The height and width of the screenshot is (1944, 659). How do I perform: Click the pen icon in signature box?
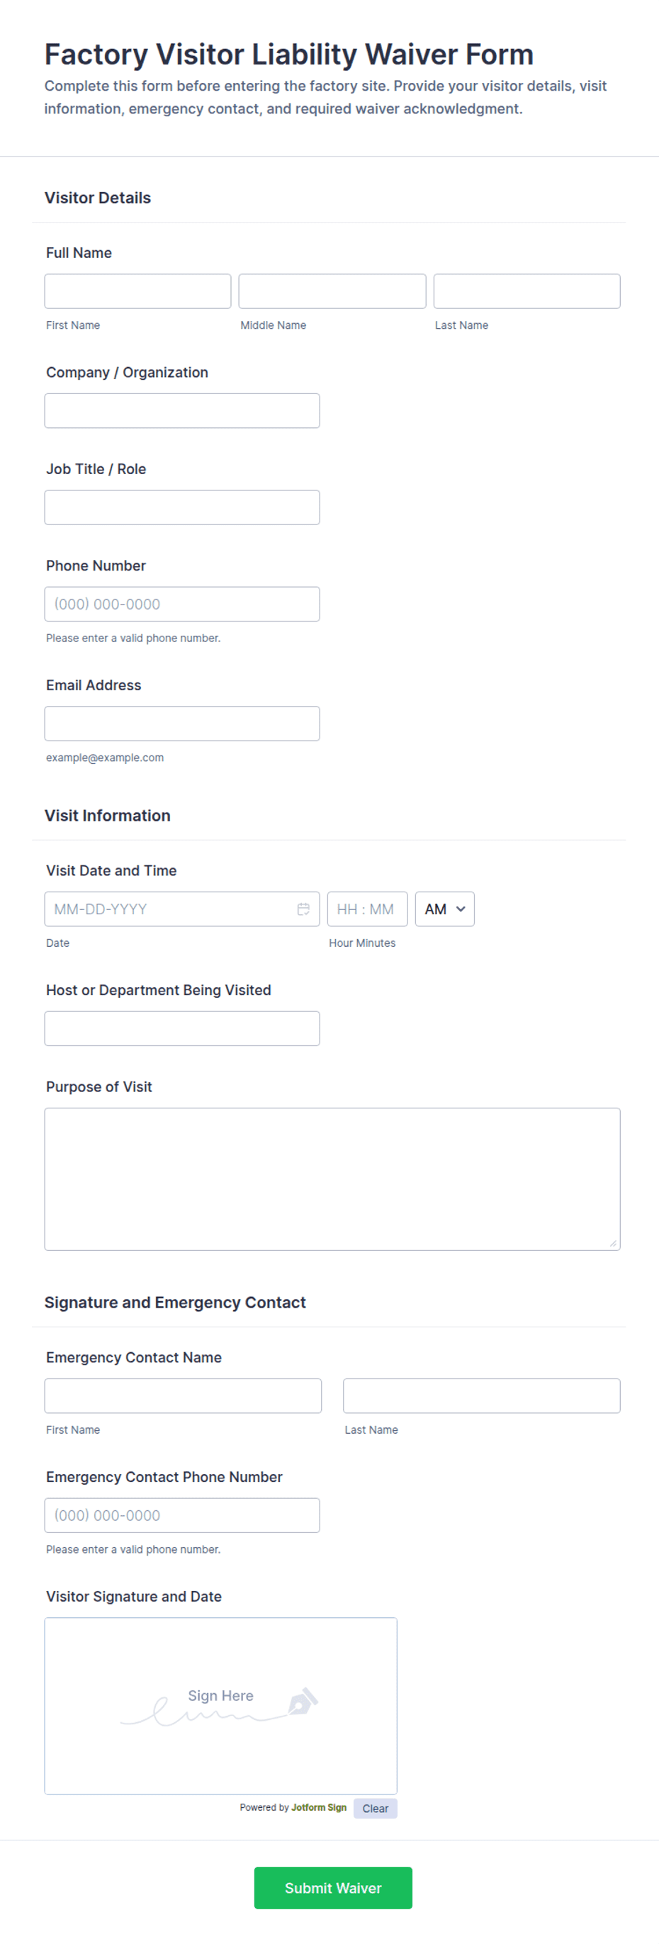click(x=303, y=1702)
